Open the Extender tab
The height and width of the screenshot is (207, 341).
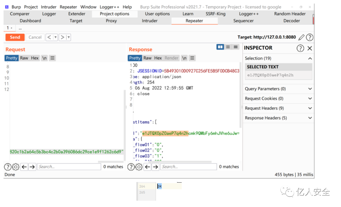[77, 14]
